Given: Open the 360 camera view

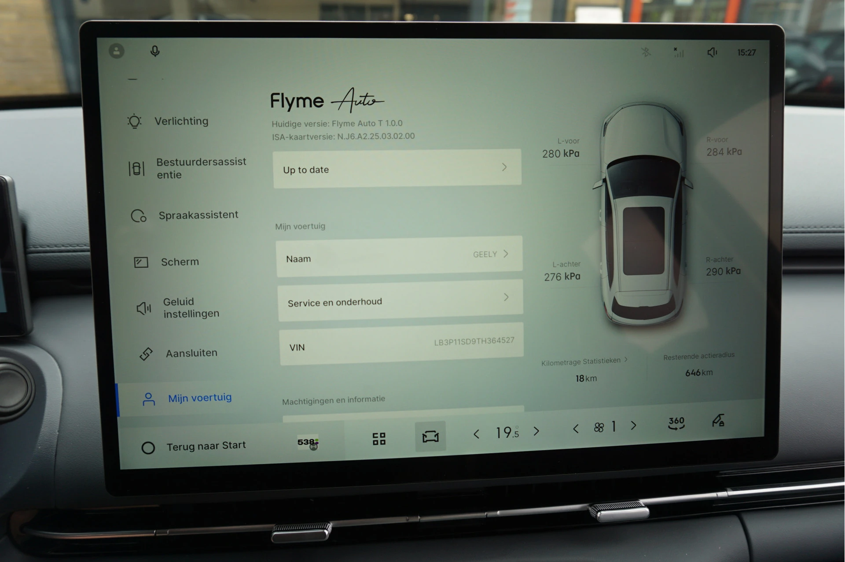Looking at the screenshot, I should [676, 423].
